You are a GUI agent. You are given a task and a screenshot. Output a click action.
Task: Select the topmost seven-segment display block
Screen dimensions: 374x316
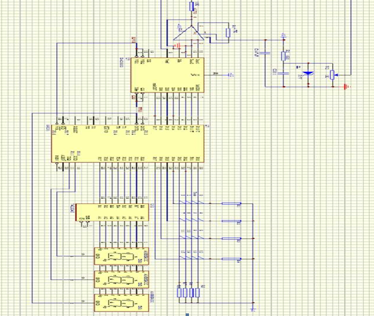(x=121, y=256)
